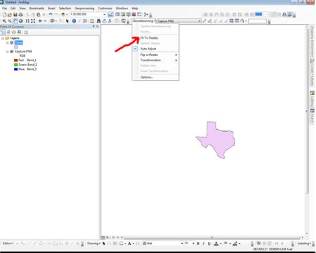Toggle the Auto Adjust check mark
Viewport: 316px width, 253px height.
(x=135, y=49)
